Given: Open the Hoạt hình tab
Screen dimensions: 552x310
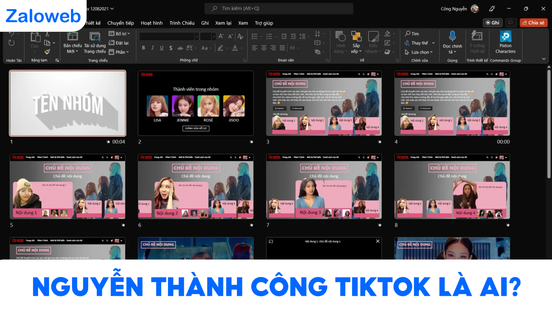Looking at the screenshot, I should pyautogui.click(x=152, y=23).
